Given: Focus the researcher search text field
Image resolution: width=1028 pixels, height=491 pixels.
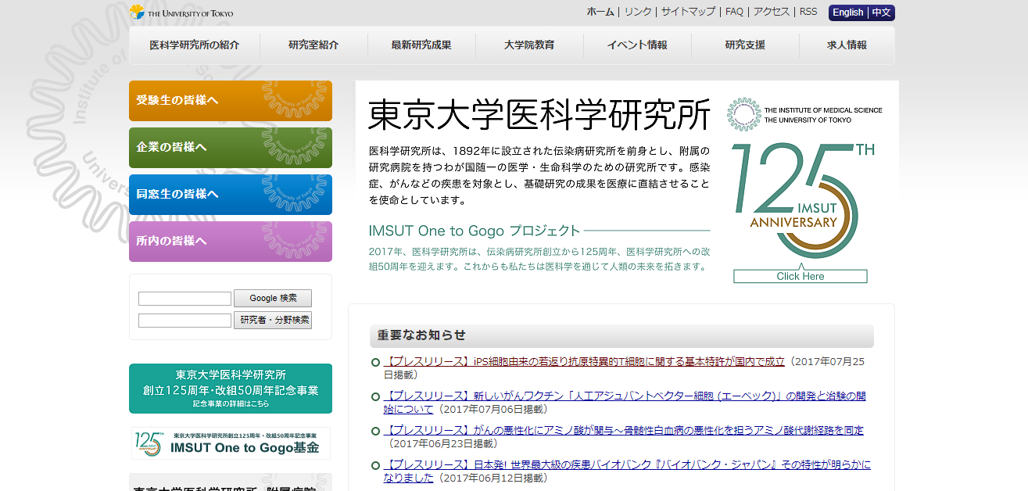Looking at the screenshot, I should tap(184, 321).
